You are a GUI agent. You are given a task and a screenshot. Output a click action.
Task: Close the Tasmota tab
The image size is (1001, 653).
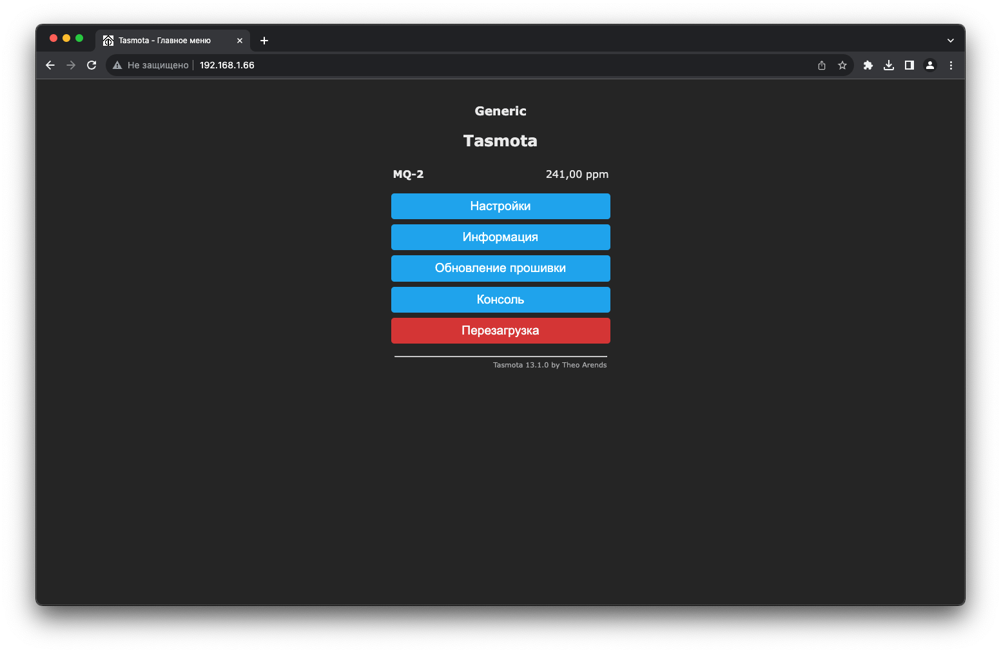pos(240,41)
